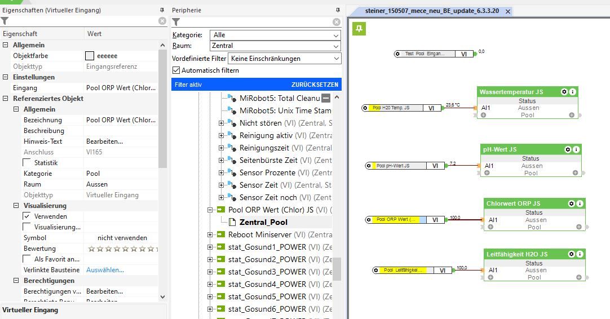Screen dimensions: 610x319
Task: Switch to the steiner_150507_mece_neu_BE_update tab
Action: (x=432, y=11)
